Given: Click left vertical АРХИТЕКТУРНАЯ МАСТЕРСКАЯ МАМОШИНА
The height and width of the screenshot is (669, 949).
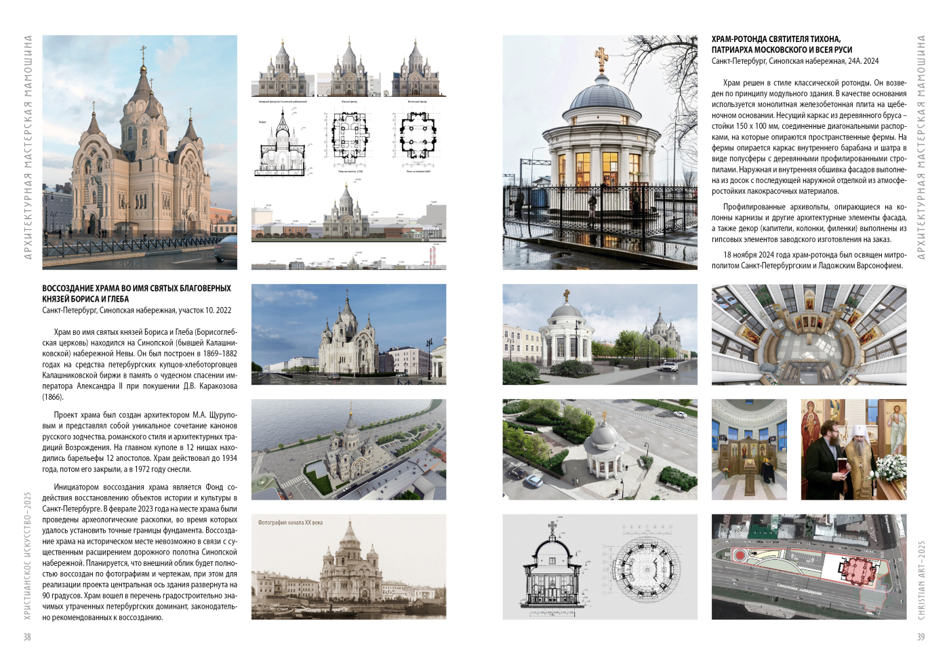Looking at the screenshot, I should (x=28, y=147).
